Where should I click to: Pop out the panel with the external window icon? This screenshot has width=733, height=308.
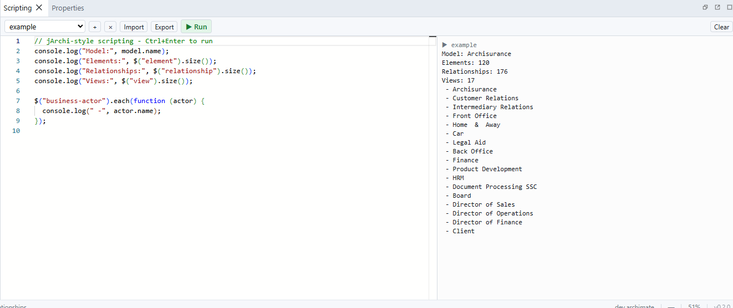tap(717, 7)
